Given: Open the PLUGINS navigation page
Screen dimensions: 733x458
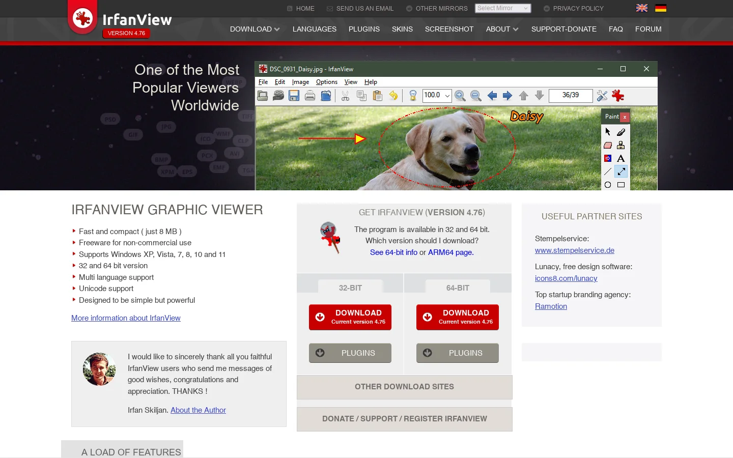Looking at the screenshot, I should click(364, 29).
